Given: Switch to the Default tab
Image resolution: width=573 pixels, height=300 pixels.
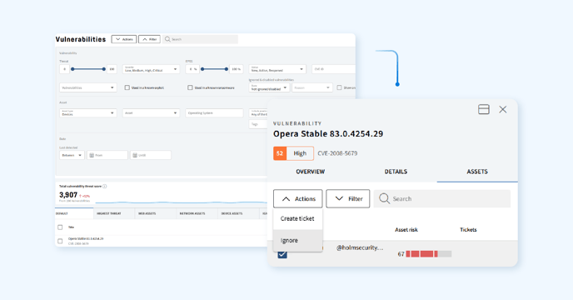Looking at the screenshot, I should 74,213.
